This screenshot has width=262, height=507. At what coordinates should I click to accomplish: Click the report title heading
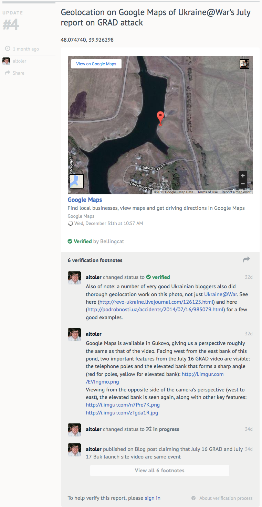156,18
